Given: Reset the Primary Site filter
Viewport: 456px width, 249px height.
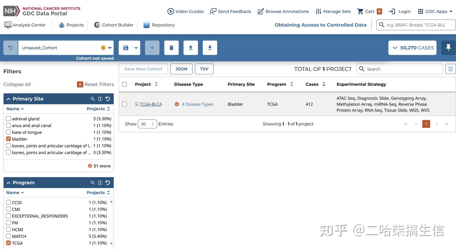Looking at the screenshot, I should (x=108, y=99).
